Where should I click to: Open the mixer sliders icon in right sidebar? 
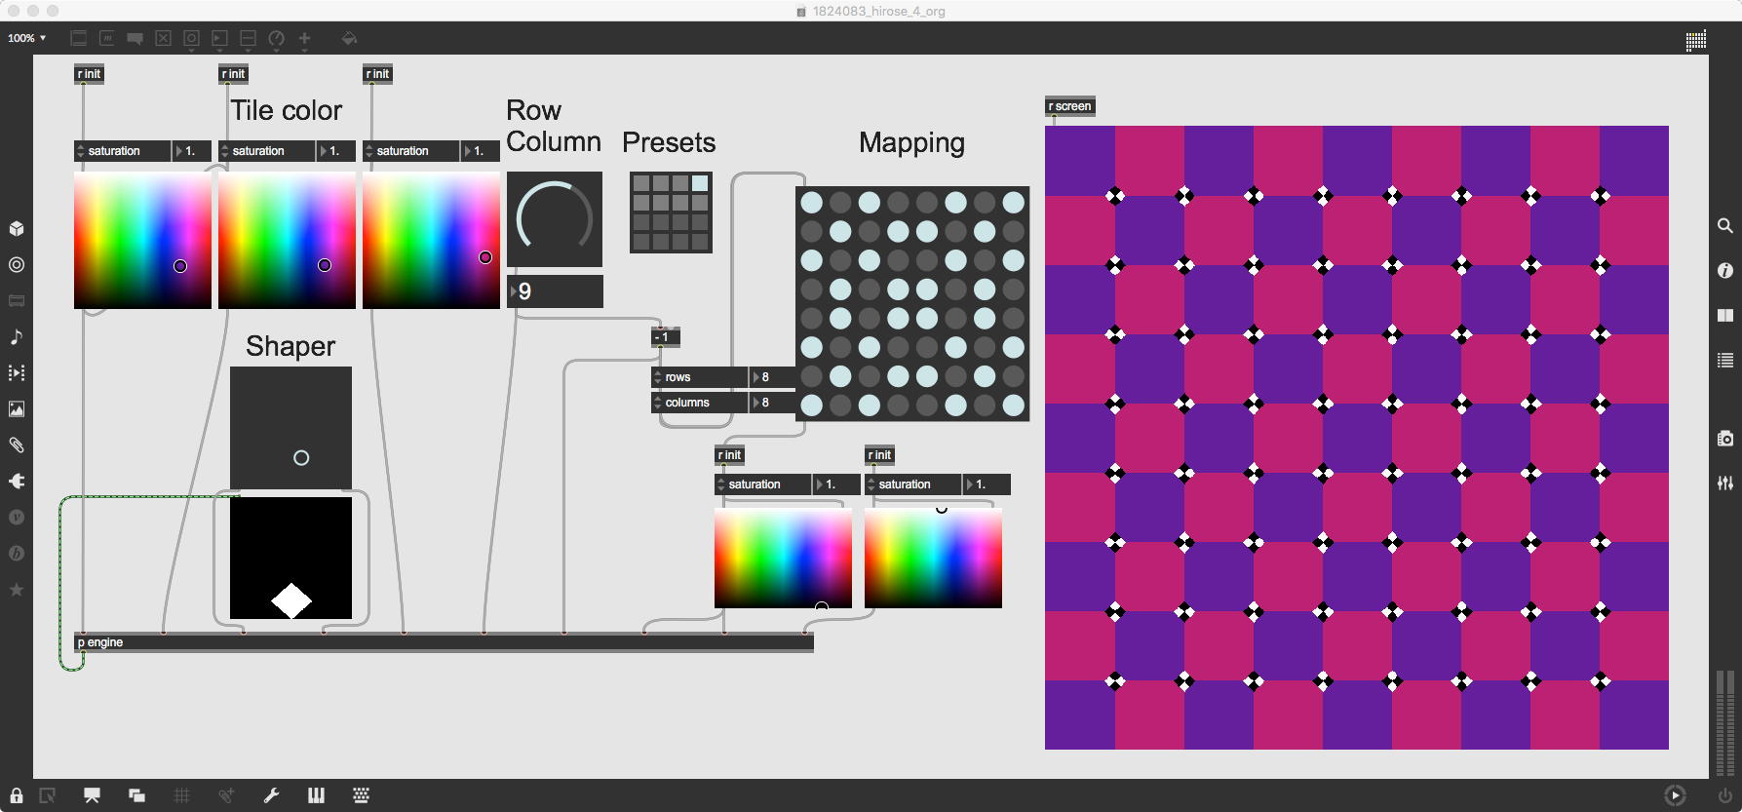(x=1724, y=483)
